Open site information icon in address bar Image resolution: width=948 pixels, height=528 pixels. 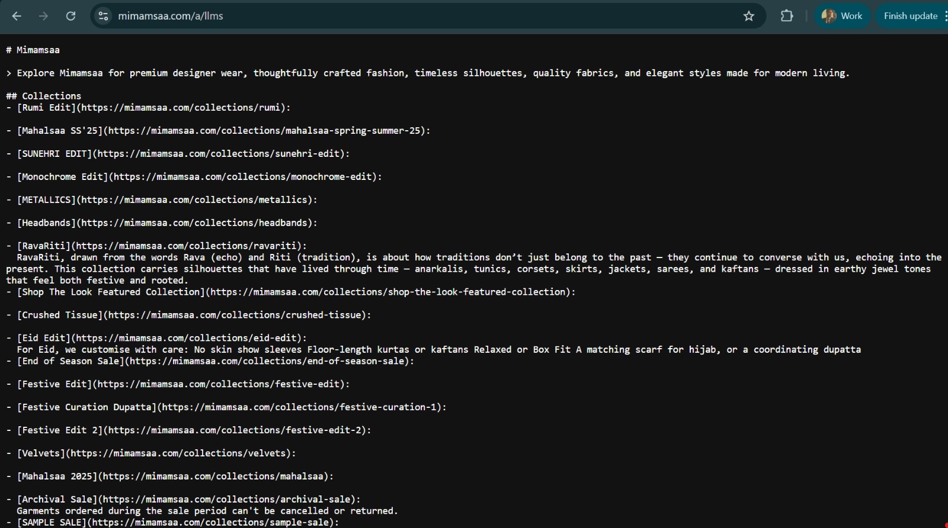103,16
